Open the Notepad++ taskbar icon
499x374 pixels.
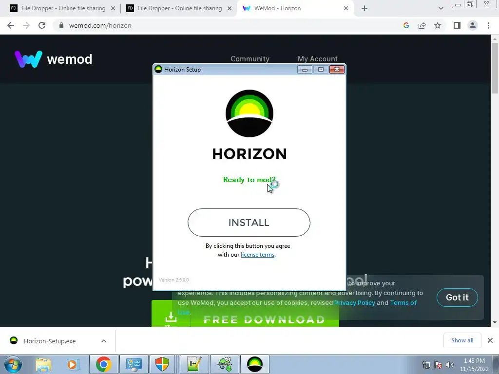coord(194,364)
